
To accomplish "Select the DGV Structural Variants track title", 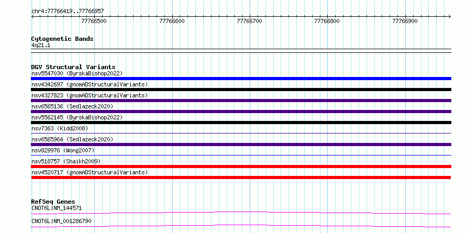I will point(73,67).
